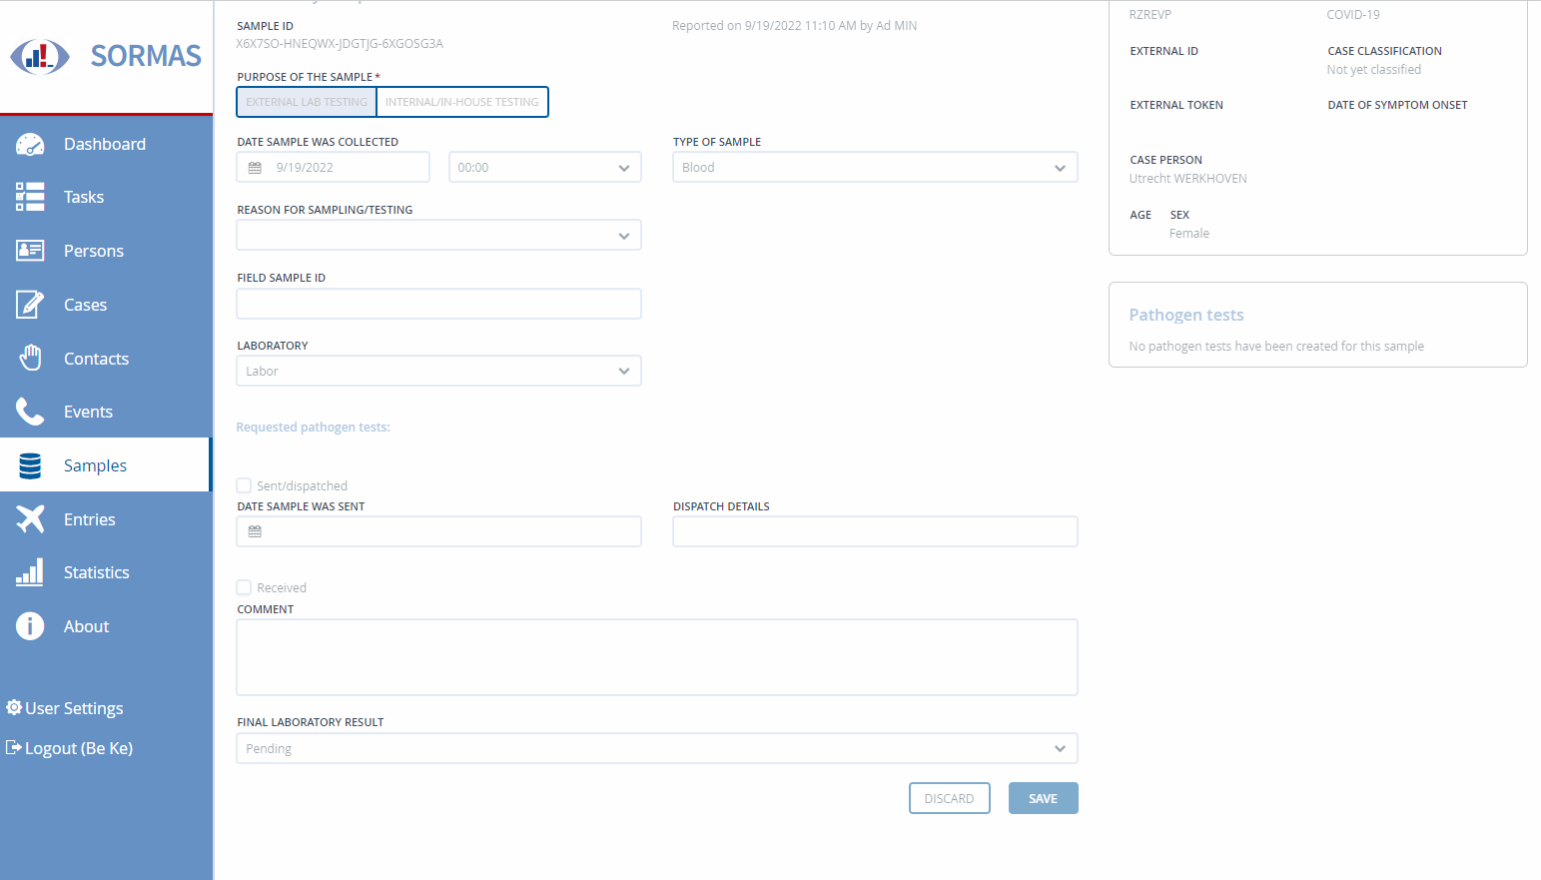Click the Dashboard gauge icon
Viewport: 1541px width, 880px height.
(x=30, y=144)
